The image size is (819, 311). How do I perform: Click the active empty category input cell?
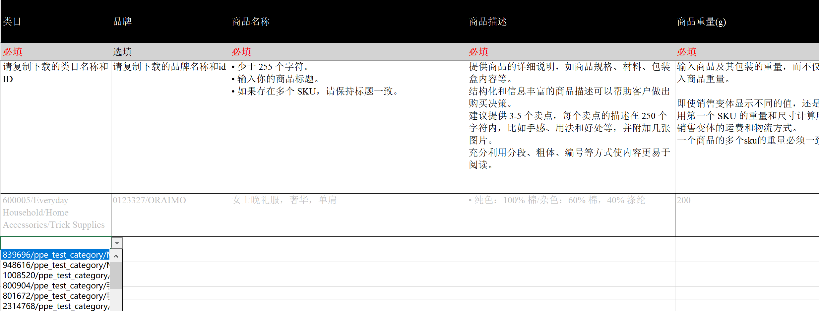click(56, 243)
